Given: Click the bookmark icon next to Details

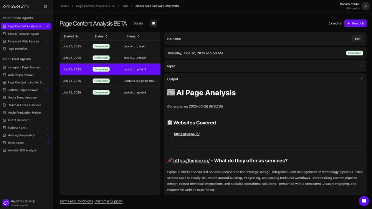Looking at the screenshot, I should [x=154, y=23].
